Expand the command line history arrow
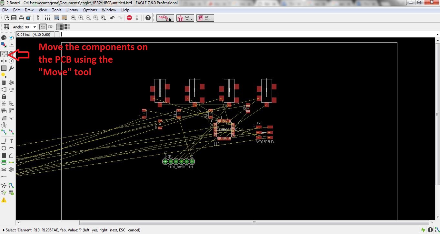This screenshot has height=234, width=440. [437, 34]
